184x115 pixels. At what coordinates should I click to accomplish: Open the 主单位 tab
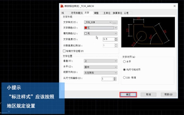click(x=107, y=13)
